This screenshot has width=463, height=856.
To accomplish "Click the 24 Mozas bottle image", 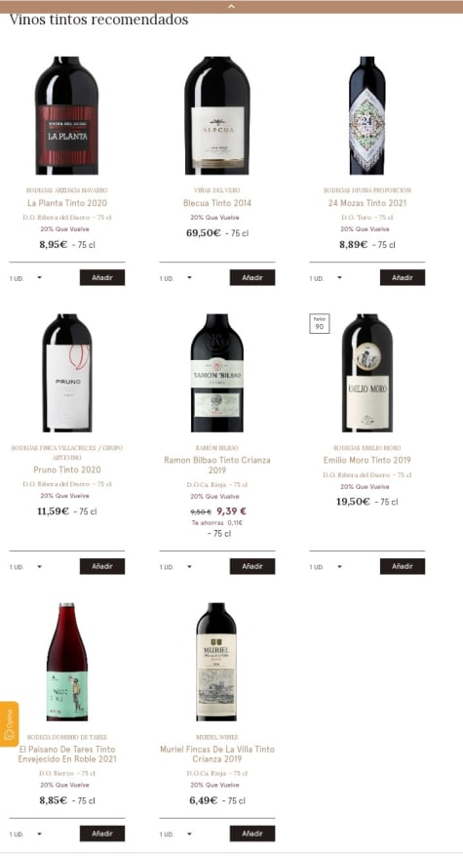I will (367, 115).
